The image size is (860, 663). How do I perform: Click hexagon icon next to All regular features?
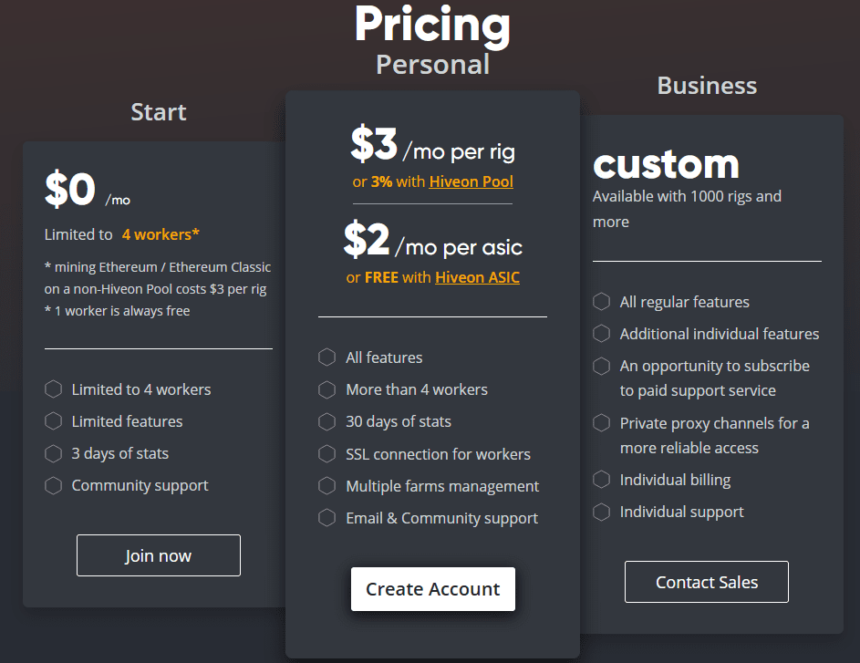click(x=601, y=302)
